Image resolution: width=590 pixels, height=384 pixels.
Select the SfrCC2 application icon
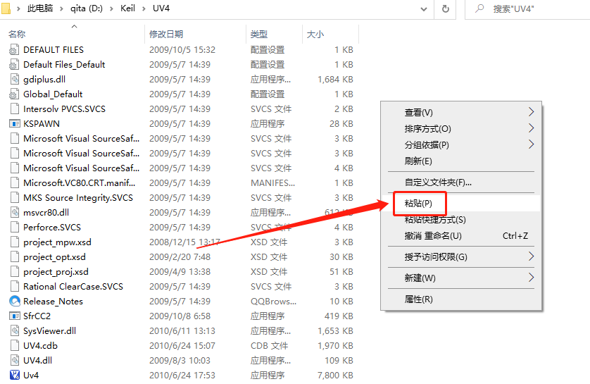(x=14, y=316)
